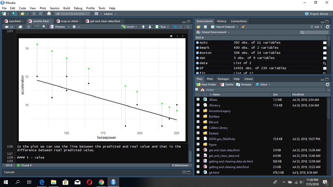Open the Global Environment dropdown

click(x=213, y=32)
